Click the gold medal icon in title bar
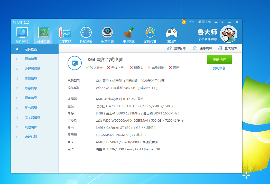The height and width of the screenshot is (184, 270). tap(184, 22)
